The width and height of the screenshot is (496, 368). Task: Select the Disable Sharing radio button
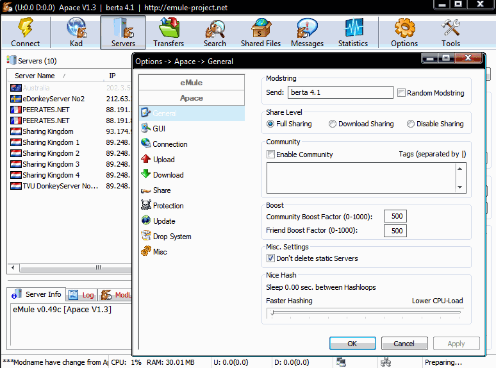411,124
